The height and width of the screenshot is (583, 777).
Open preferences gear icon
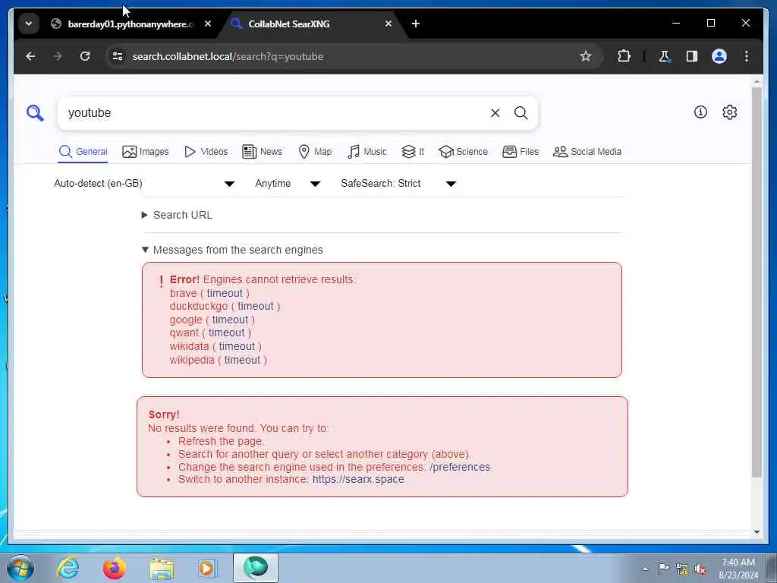tap(729, 112)
